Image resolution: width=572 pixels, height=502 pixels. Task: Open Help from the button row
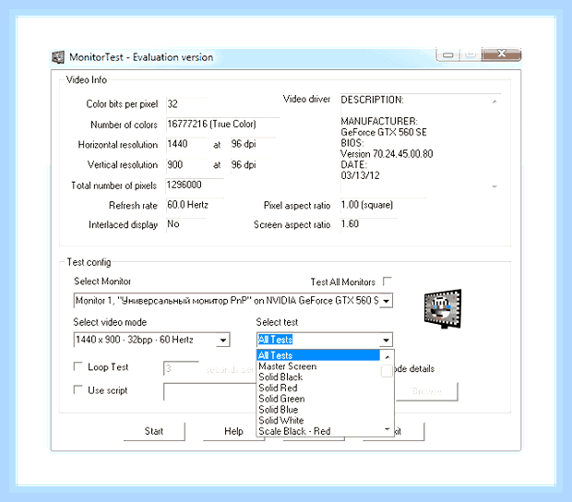pyautogui.click(x=233, y=431)
